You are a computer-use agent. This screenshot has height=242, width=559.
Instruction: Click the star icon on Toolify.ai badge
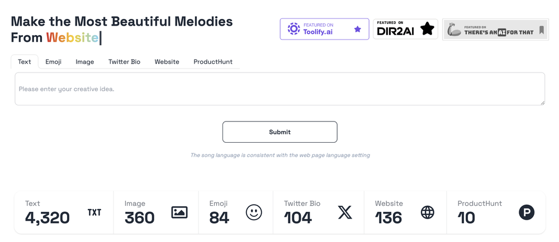point(358,29)
